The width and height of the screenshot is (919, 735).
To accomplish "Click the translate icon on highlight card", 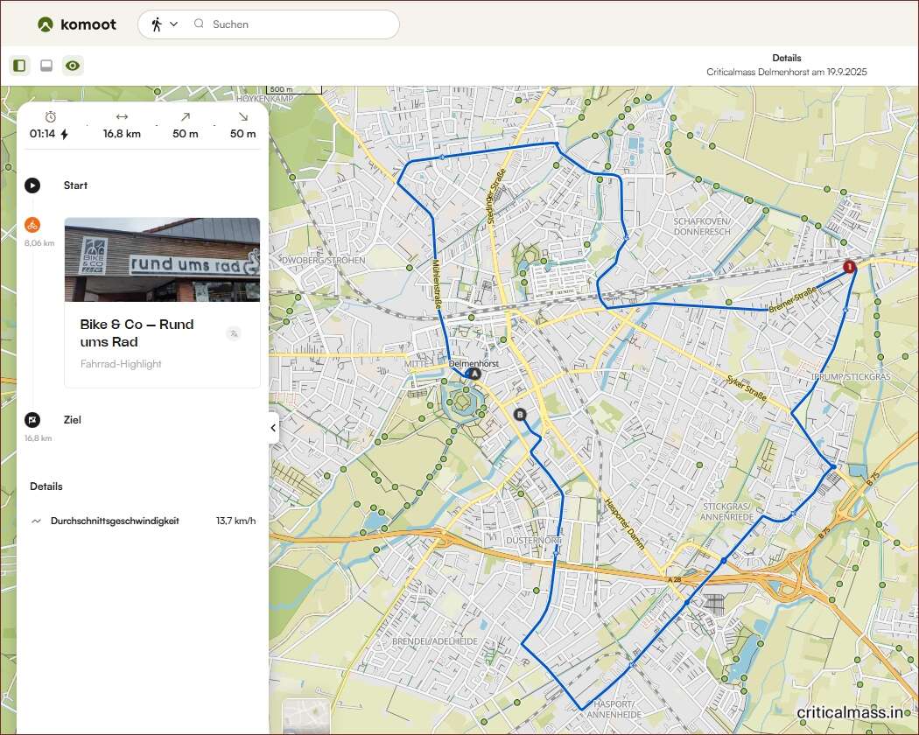I will click(233, 332).
